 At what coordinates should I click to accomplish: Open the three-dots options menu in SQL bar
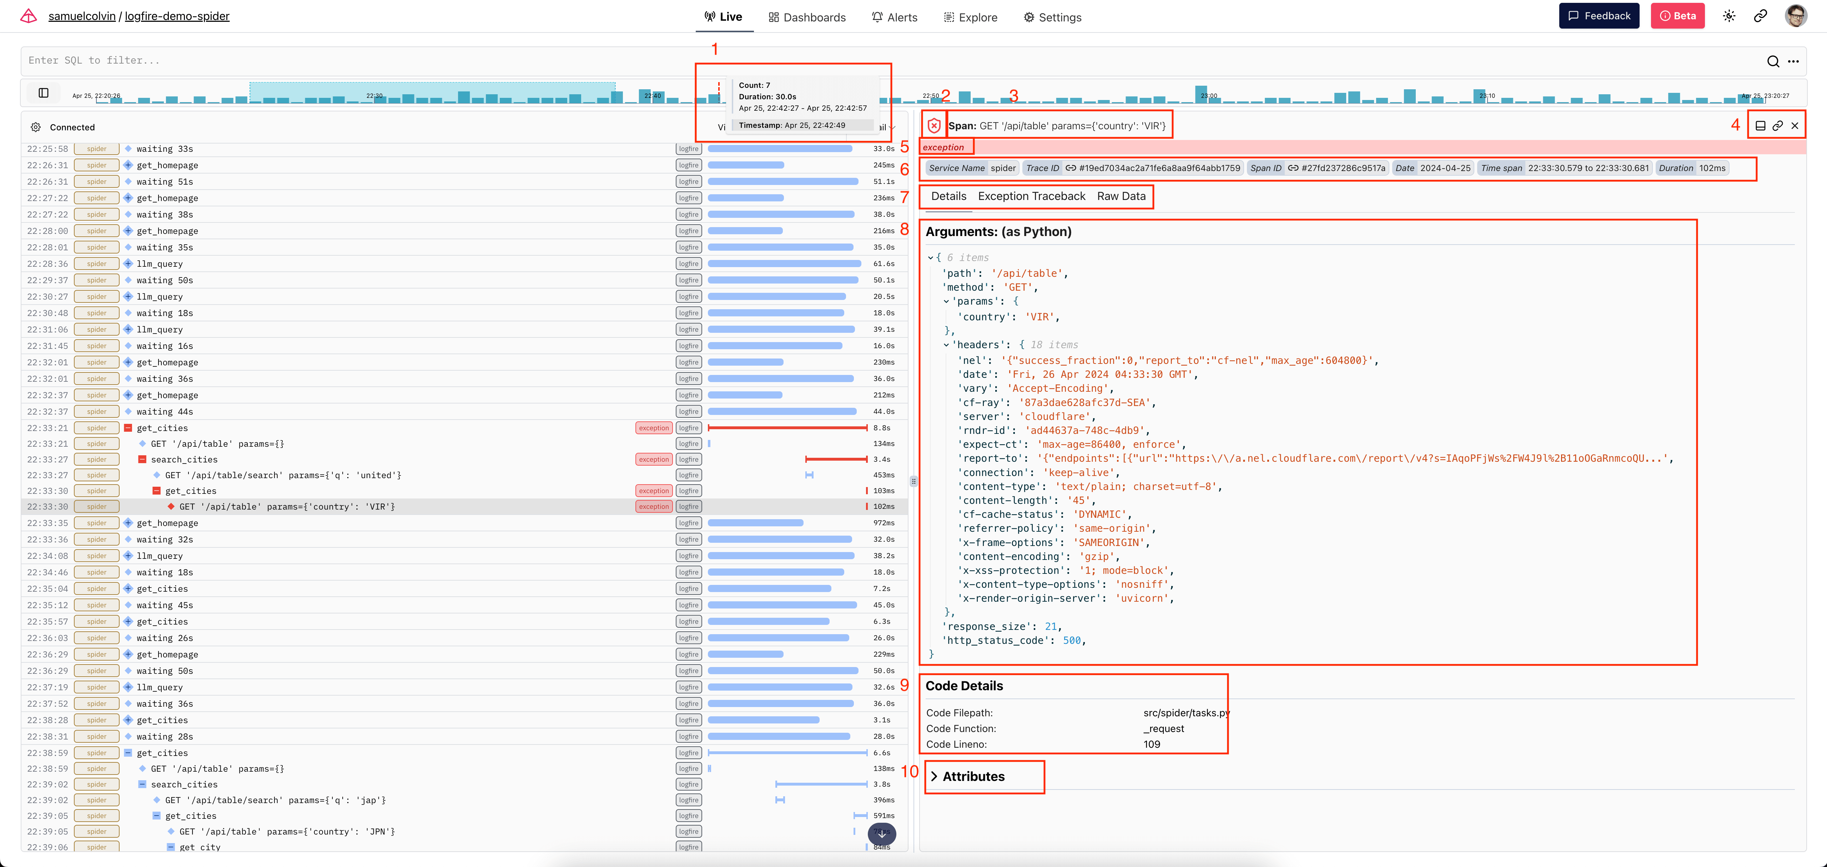point(1793,62)
